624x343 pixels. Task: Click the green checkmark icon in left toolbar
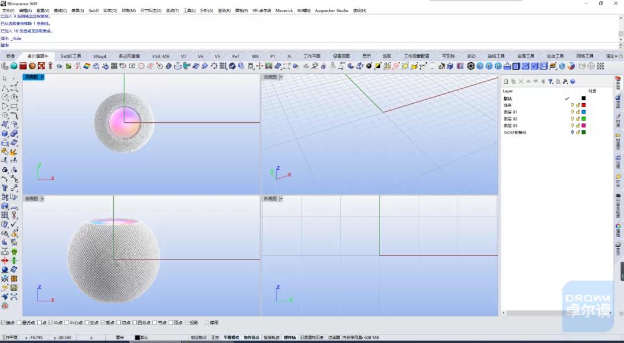point(14,224)
